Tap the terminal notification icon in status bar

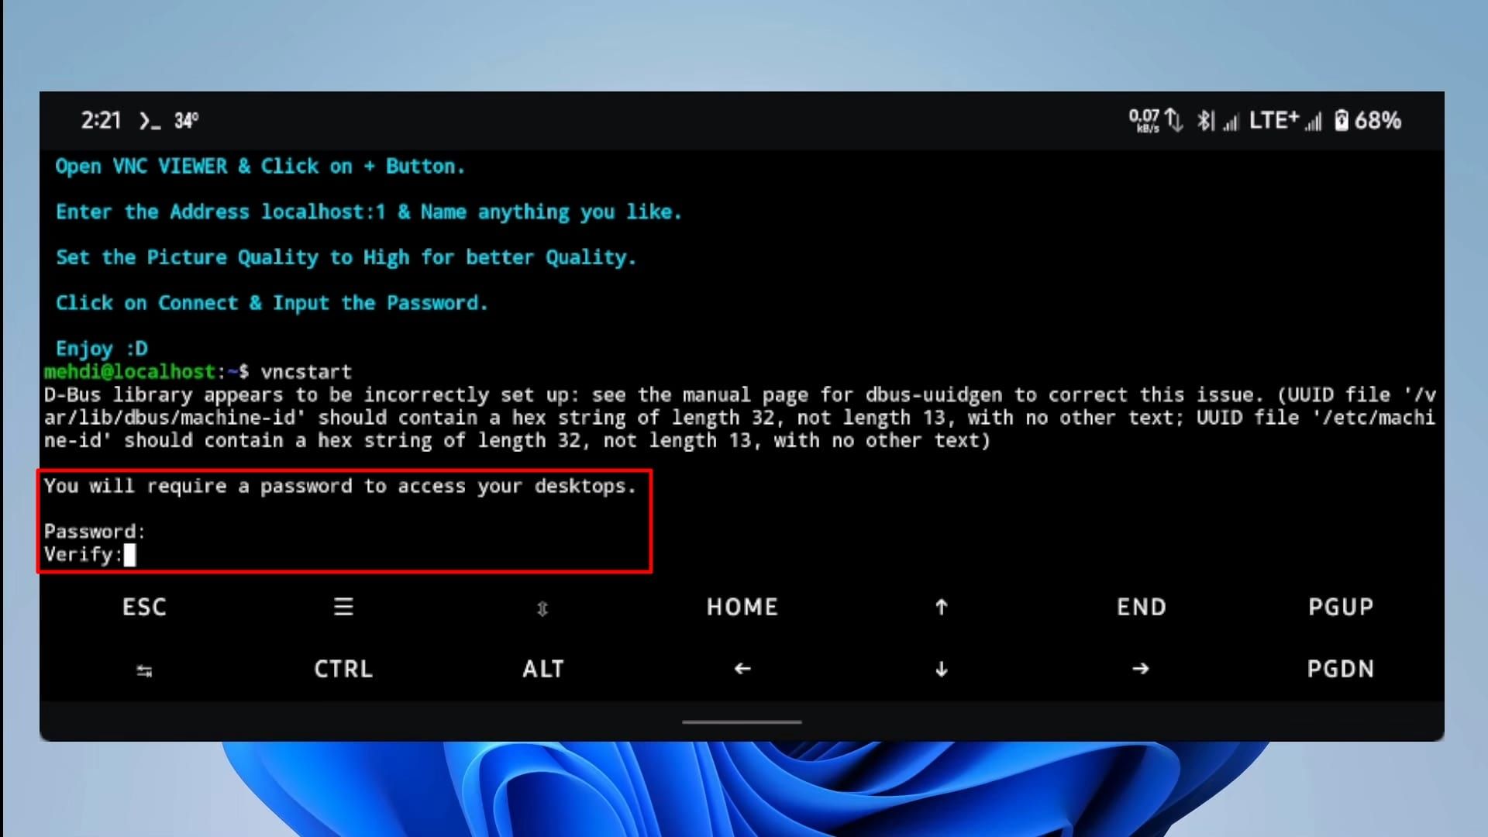pos(149,121)
